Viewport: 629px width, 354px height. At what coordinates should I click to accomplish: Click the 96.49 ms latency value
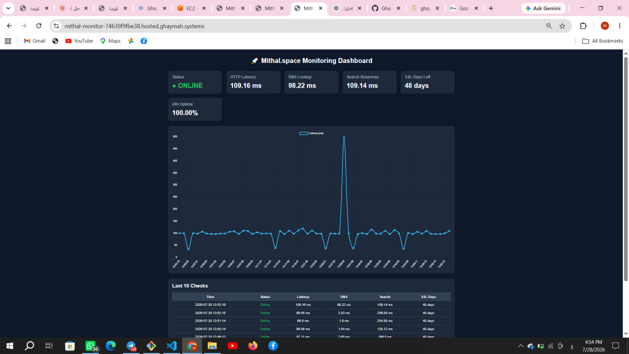[x=303, y=329]
